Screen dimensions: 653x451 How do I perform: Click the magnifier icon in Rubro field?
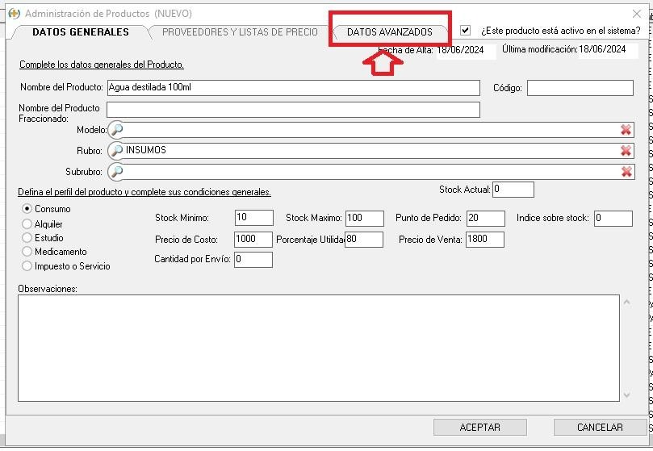pyautogui.click(x=117, y=151)
